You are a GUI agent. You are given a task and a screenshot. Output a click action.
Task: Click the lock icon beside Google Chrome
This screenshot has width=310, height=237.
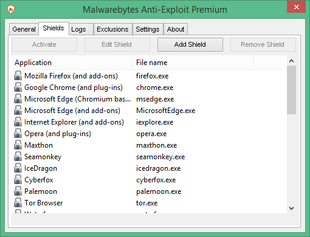click(x=18, y=87)
